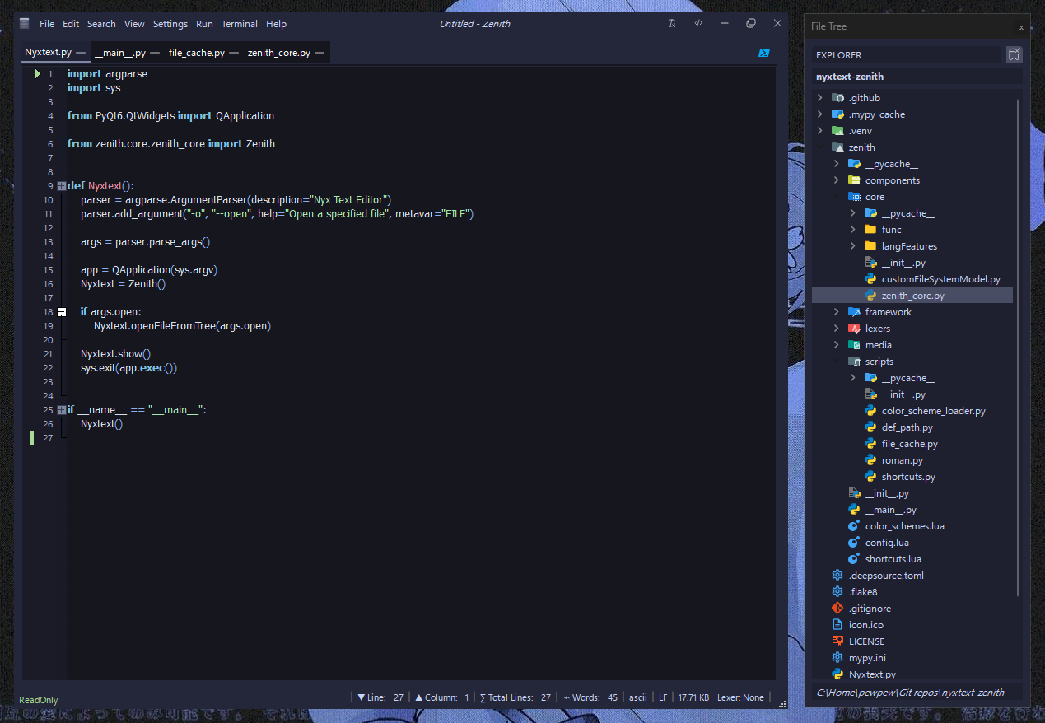Switch to the file_cache.py tab

[197, 52]
